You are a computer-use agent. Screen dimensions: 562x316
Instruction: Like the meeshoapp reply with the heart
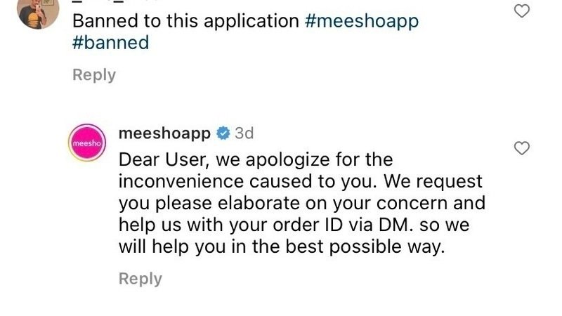tap(522, 148)
